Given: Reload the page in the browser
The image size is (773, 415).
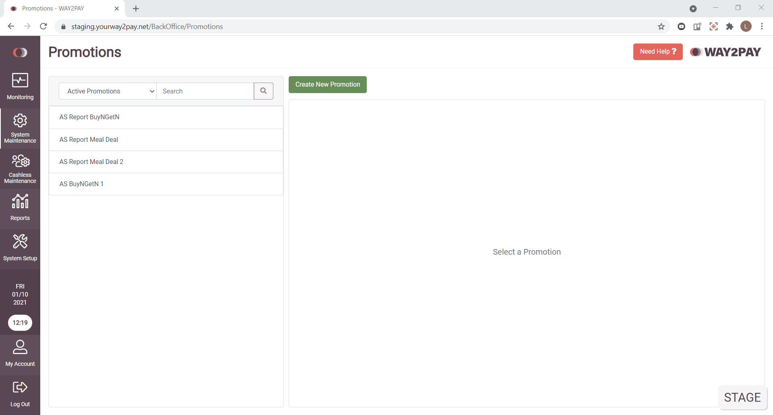Looking at the screenshot, I should (43, 27).
